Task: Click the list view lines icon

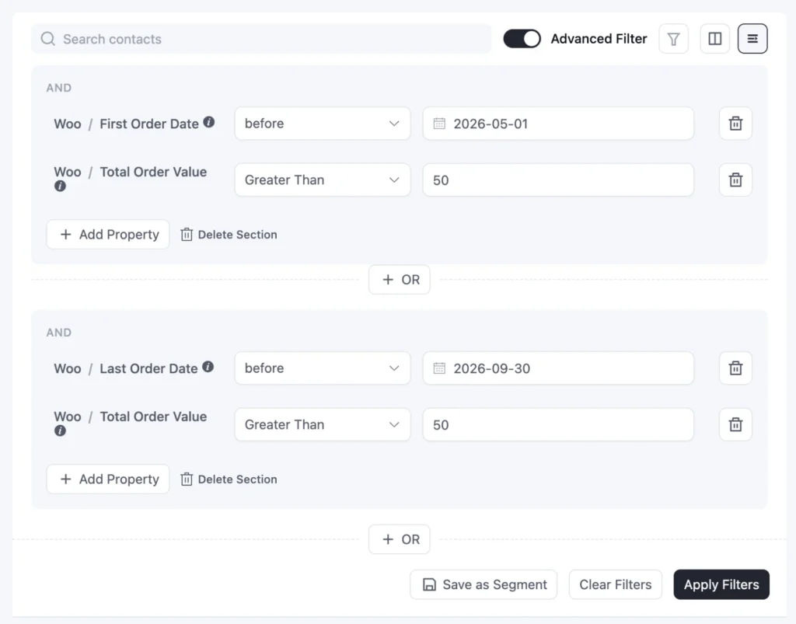Action: pyautogui.click(x=752, y=39)
